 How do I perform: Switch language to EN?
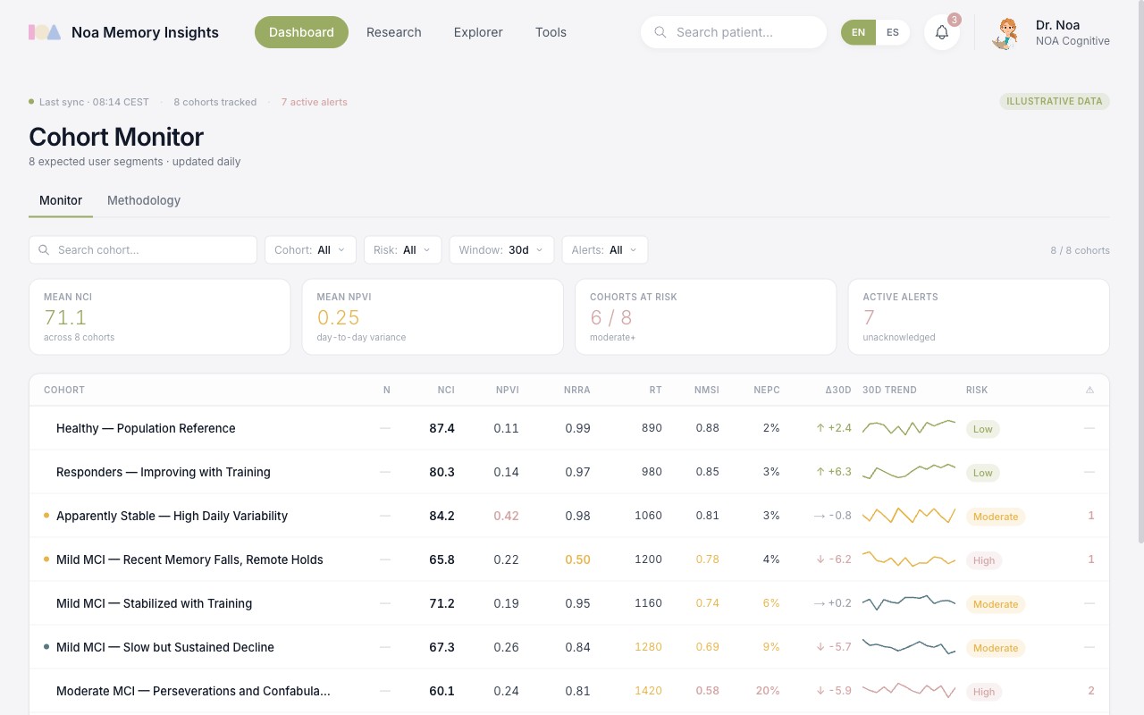coord(858,32)
